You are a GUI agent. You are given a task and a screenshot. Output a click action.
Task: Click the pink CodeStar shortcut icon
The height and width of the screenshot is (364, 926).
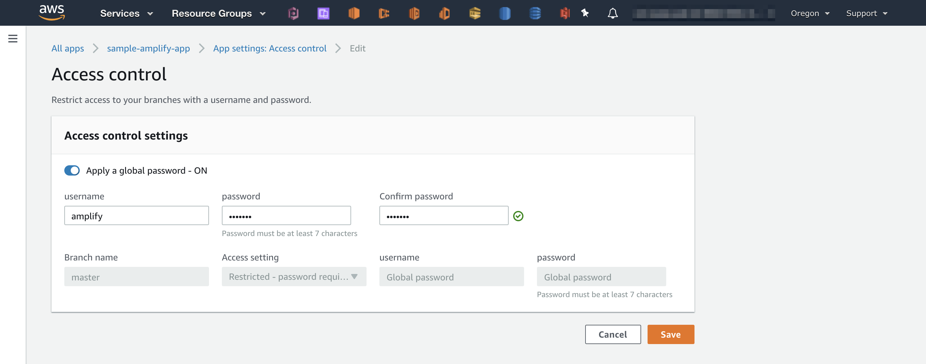[293, 13]
